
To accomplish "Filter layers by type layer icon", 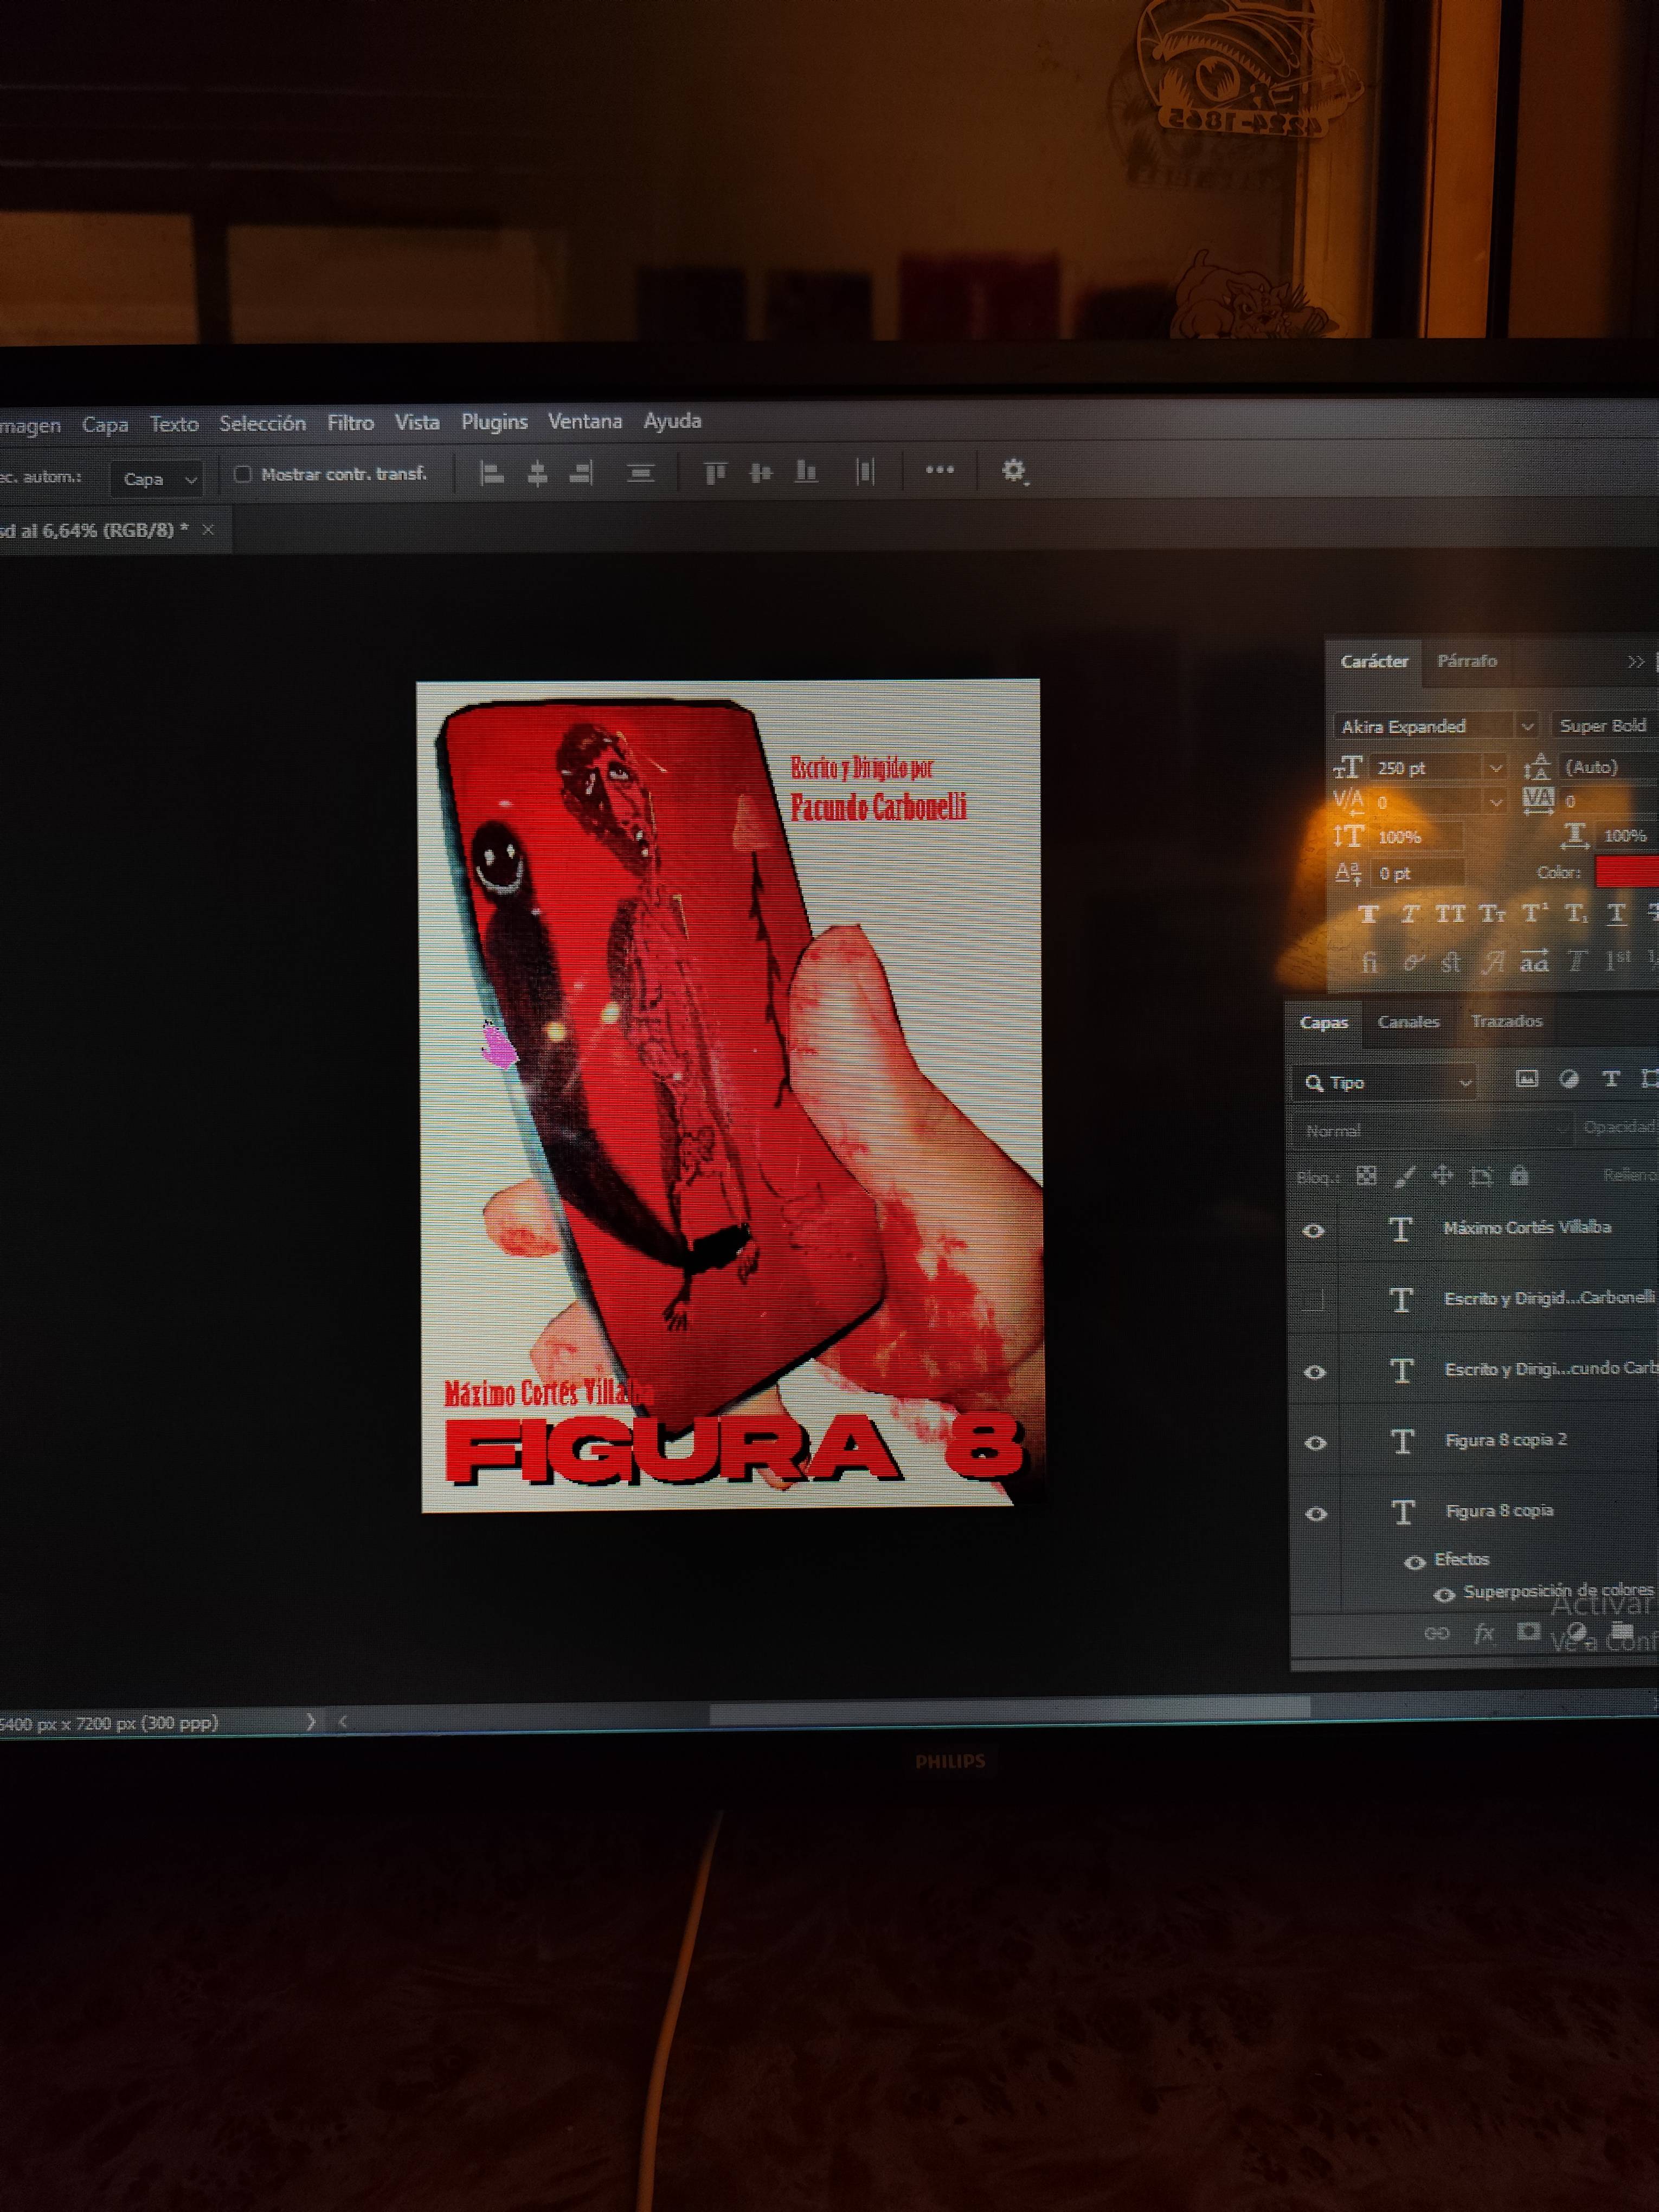I will point(1610,1079).
